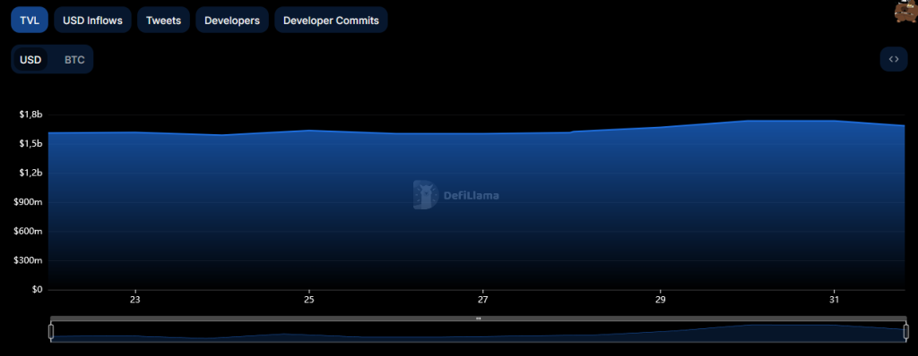Screen dimensions: 918x356
Task: View the Developer Commits chart
Action: (x=331, y=20)
